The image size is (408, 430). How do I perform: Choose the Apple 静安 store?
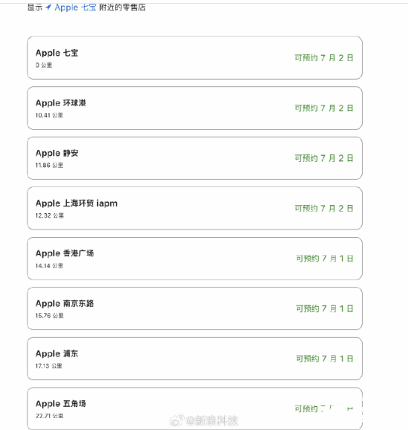coord(195,158)
